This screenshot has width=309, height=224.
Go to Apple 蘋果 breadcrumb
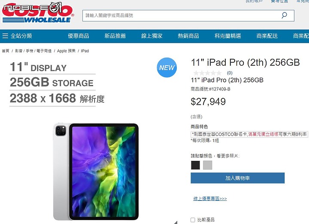tap(66, 51)
